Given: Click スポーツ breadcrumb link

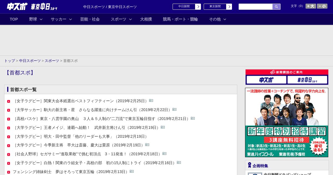Looking at the screenshot, I should click(52, 61).
